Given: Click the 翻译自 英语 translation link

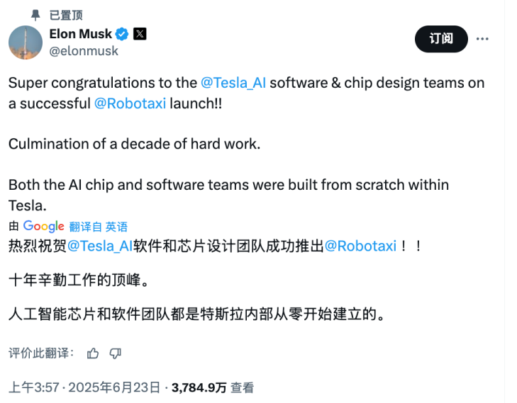Looking at the screenshot, I should click(x=99, y=227).
